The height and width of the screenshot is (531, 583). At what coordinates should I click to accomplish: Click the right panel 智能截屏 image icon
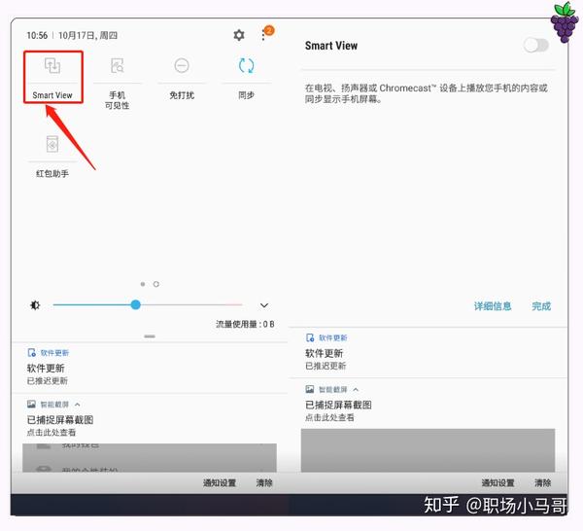click(310, 389)
